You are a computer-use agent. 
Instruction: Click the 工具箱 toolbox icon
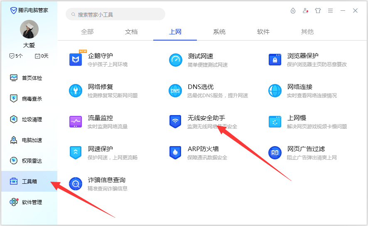(14, 181)
